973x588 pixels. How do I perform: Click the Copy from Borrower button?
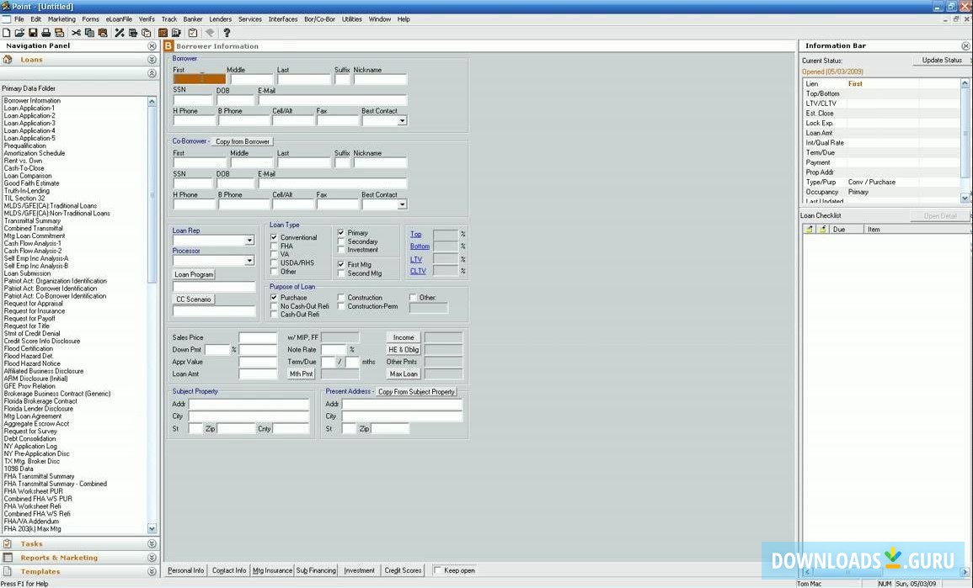pos(243,141)
